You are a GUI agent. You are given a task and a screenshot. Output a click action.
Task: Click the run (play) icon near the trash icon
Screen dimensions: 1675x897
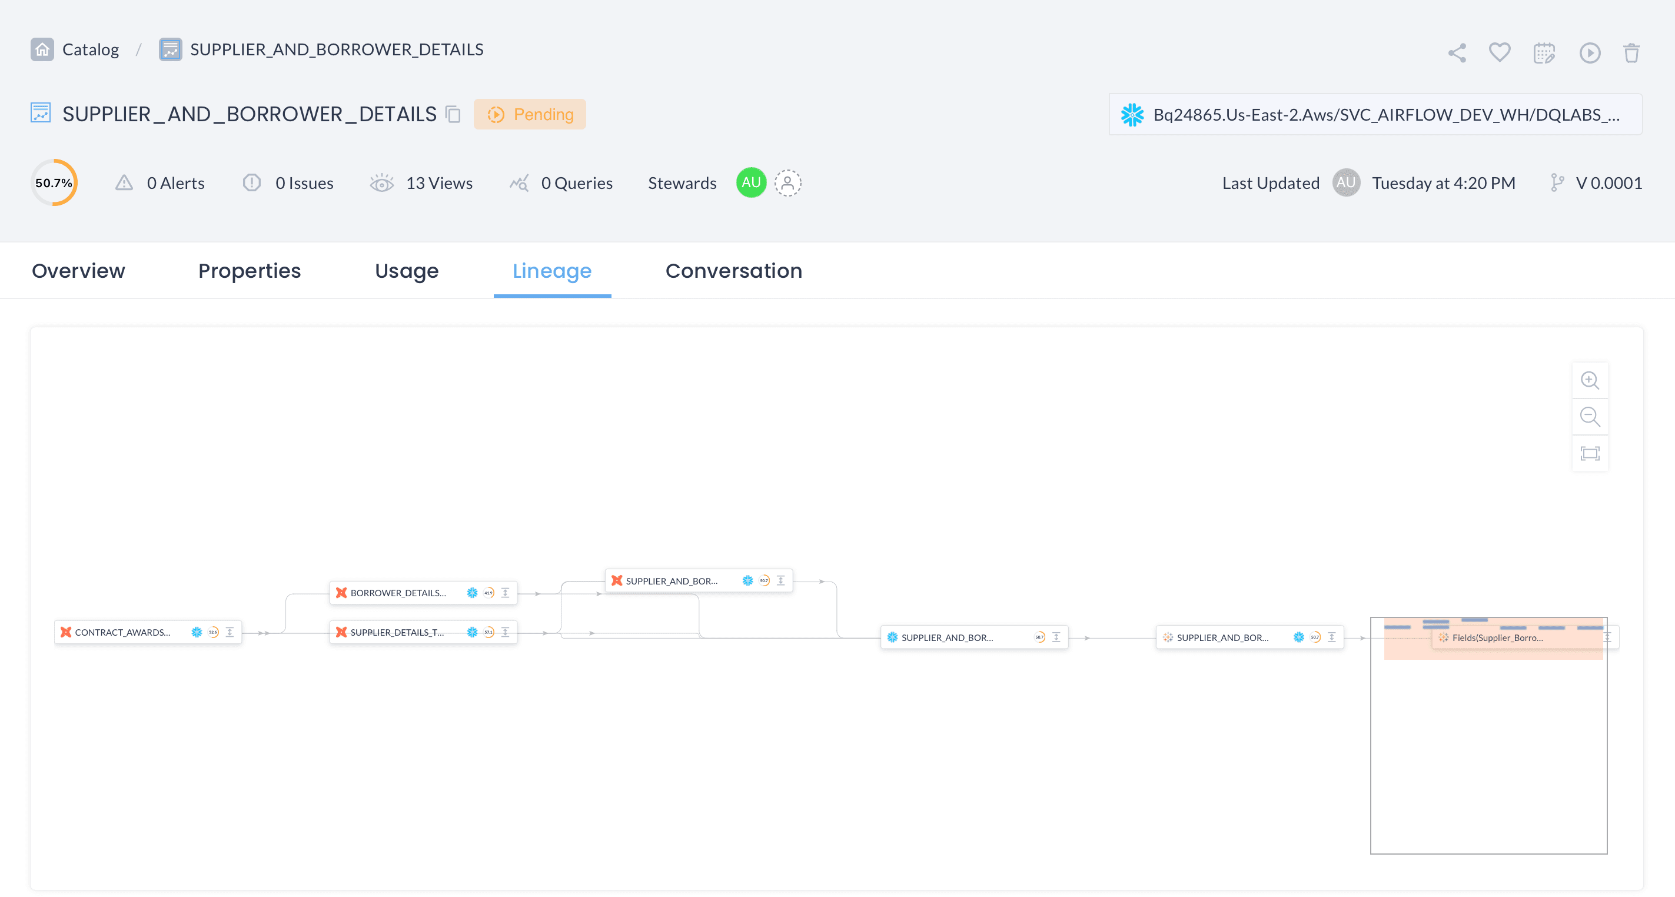1589,53
